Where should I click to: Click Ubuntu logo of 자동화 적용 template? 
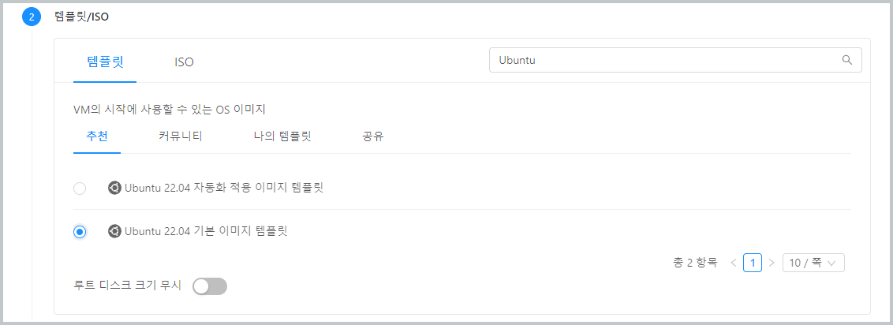(114, 188)
